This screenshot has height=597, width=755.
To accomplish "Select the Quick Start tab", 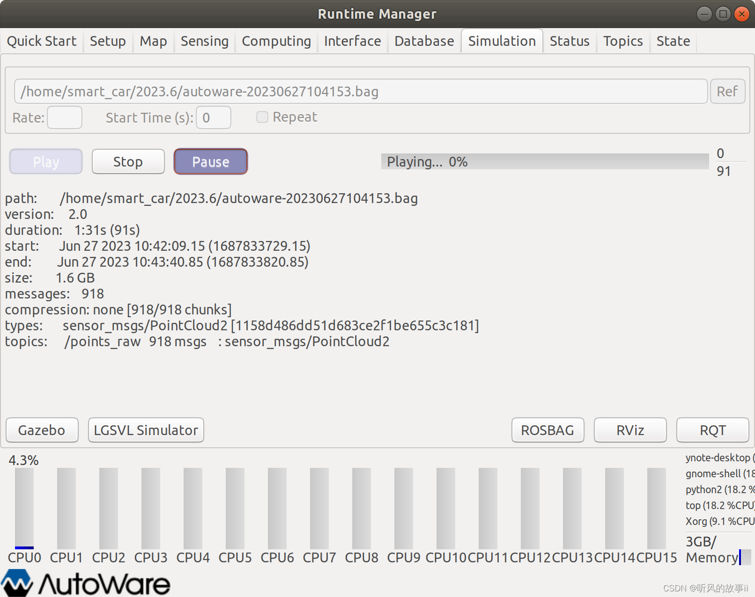I will tap(42, 41).
